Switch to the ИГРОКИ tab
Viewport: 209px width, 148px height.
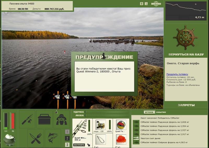[149, 112]
